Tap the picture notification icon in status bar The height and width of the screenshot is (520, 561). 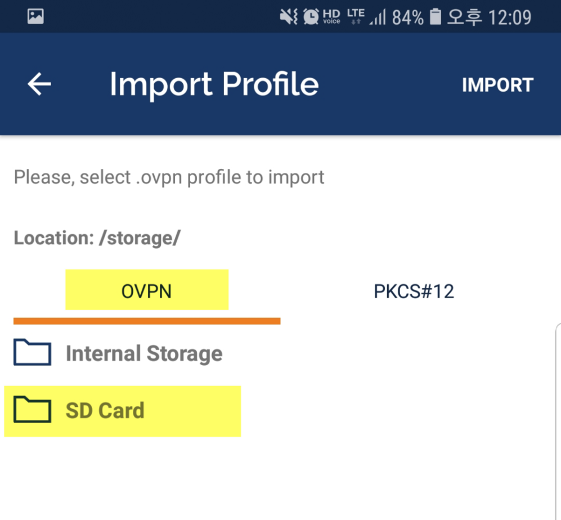point(35,17)
